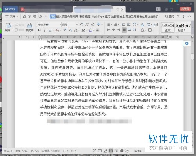Toggle bold formatting
The width and height of the screenshot is (196, 156).
pyautogui.click(x=39, y=30)
